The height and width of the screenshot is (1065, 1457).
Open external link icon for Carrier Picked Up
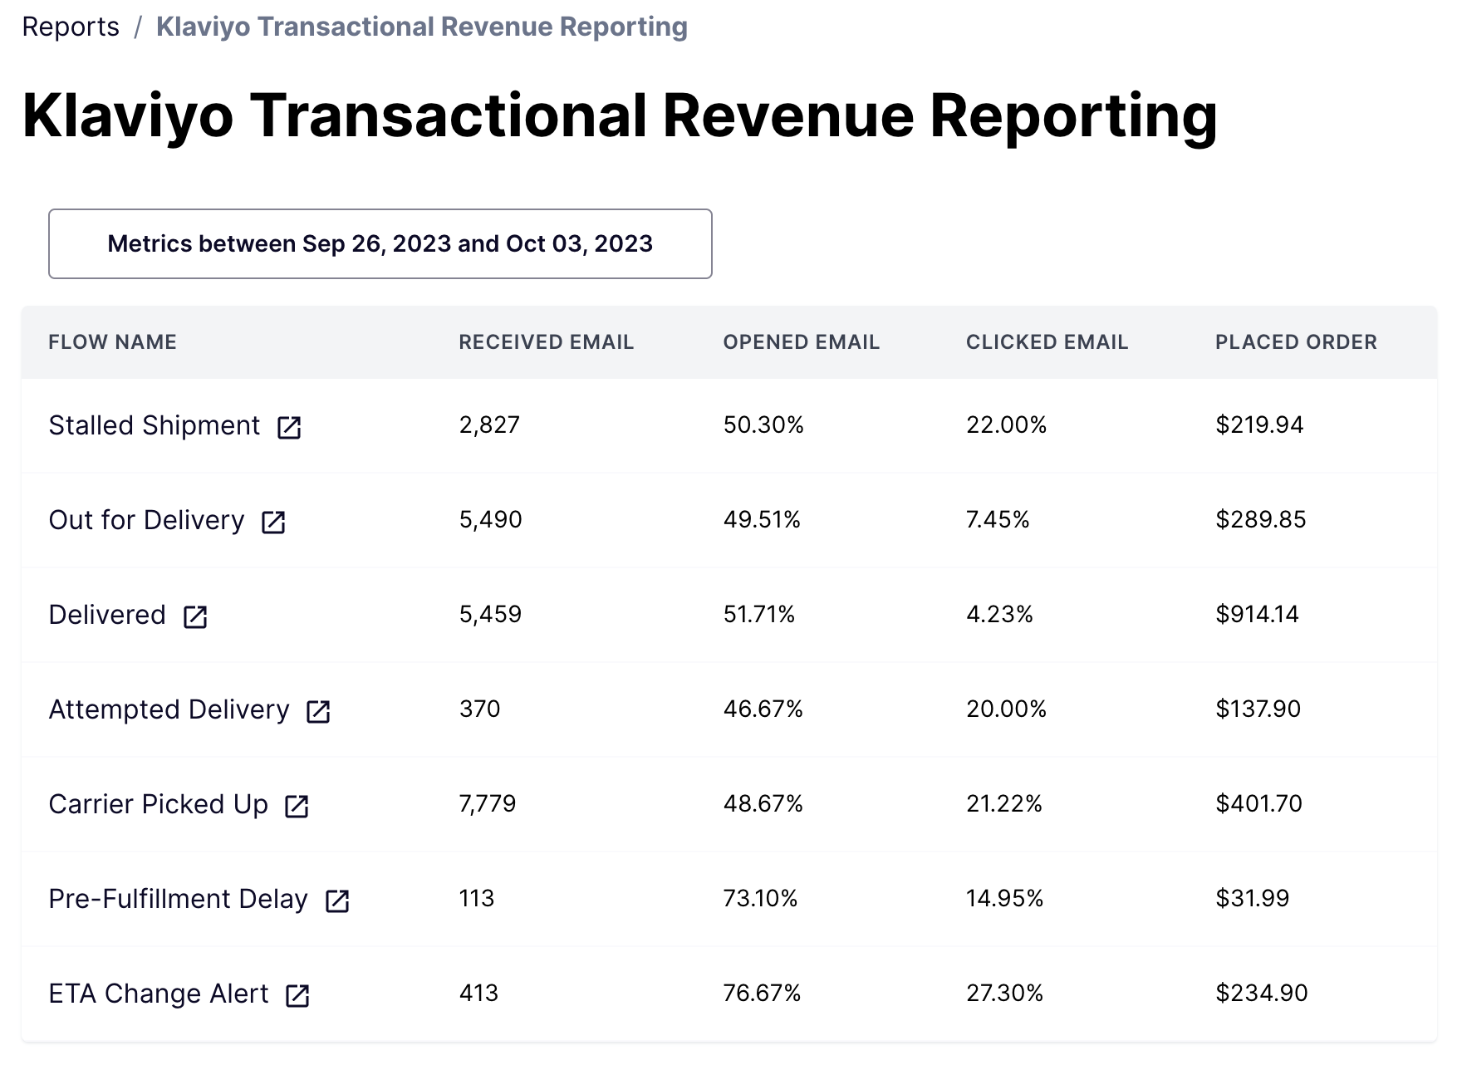(297, 806)
